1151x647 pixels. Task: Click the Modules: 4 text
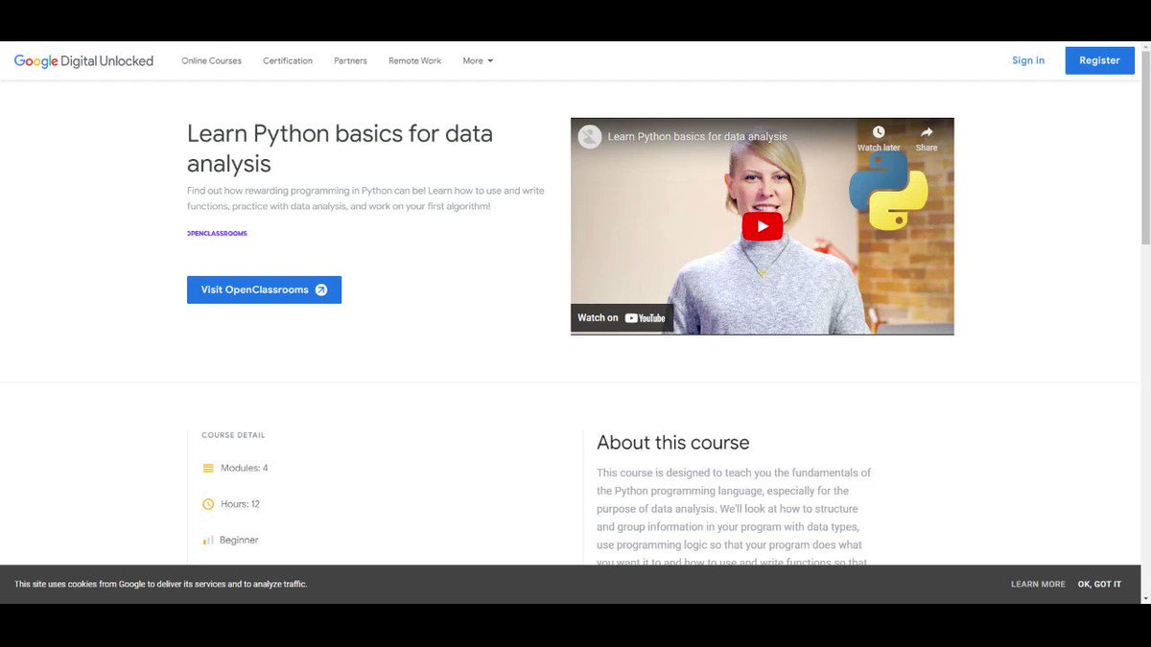click(x=245, y=468)
